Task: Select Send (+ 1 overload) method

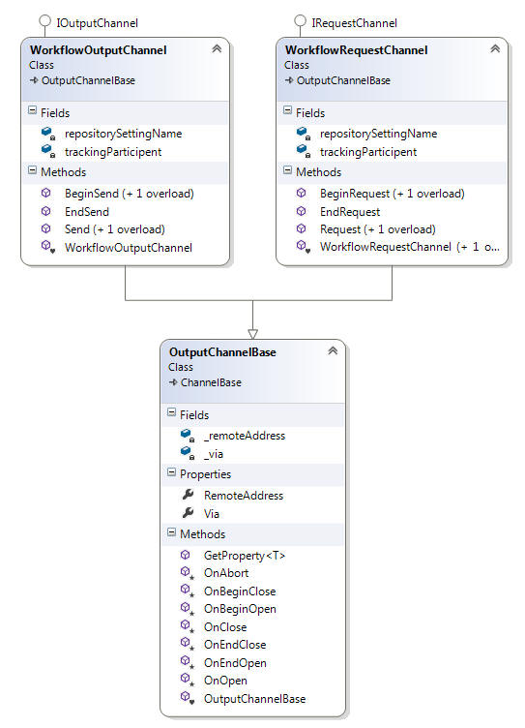Action: 114,229
